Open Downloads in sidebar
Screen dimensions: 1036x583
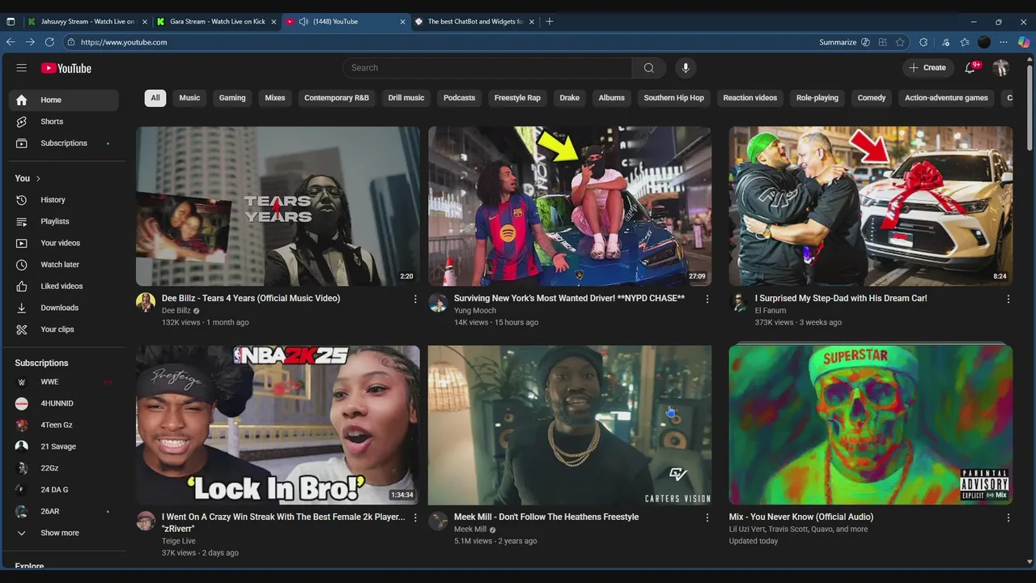[64, 308]
